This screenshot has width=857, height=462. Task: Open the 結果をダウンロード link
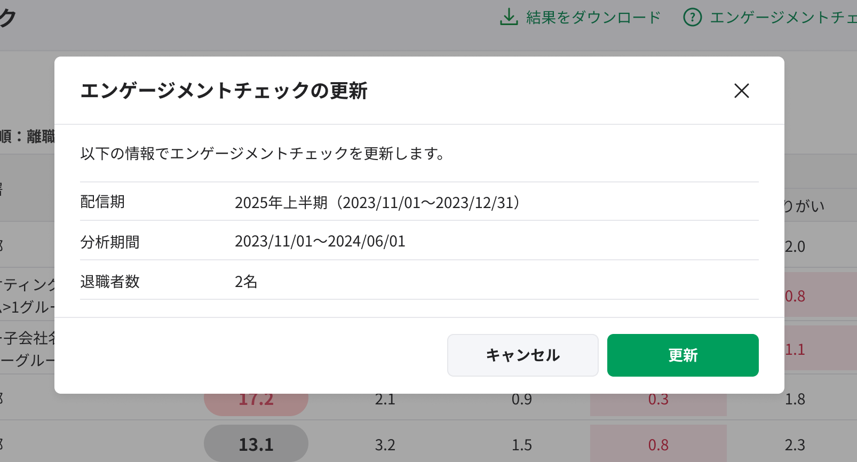(x=593, y=18)
